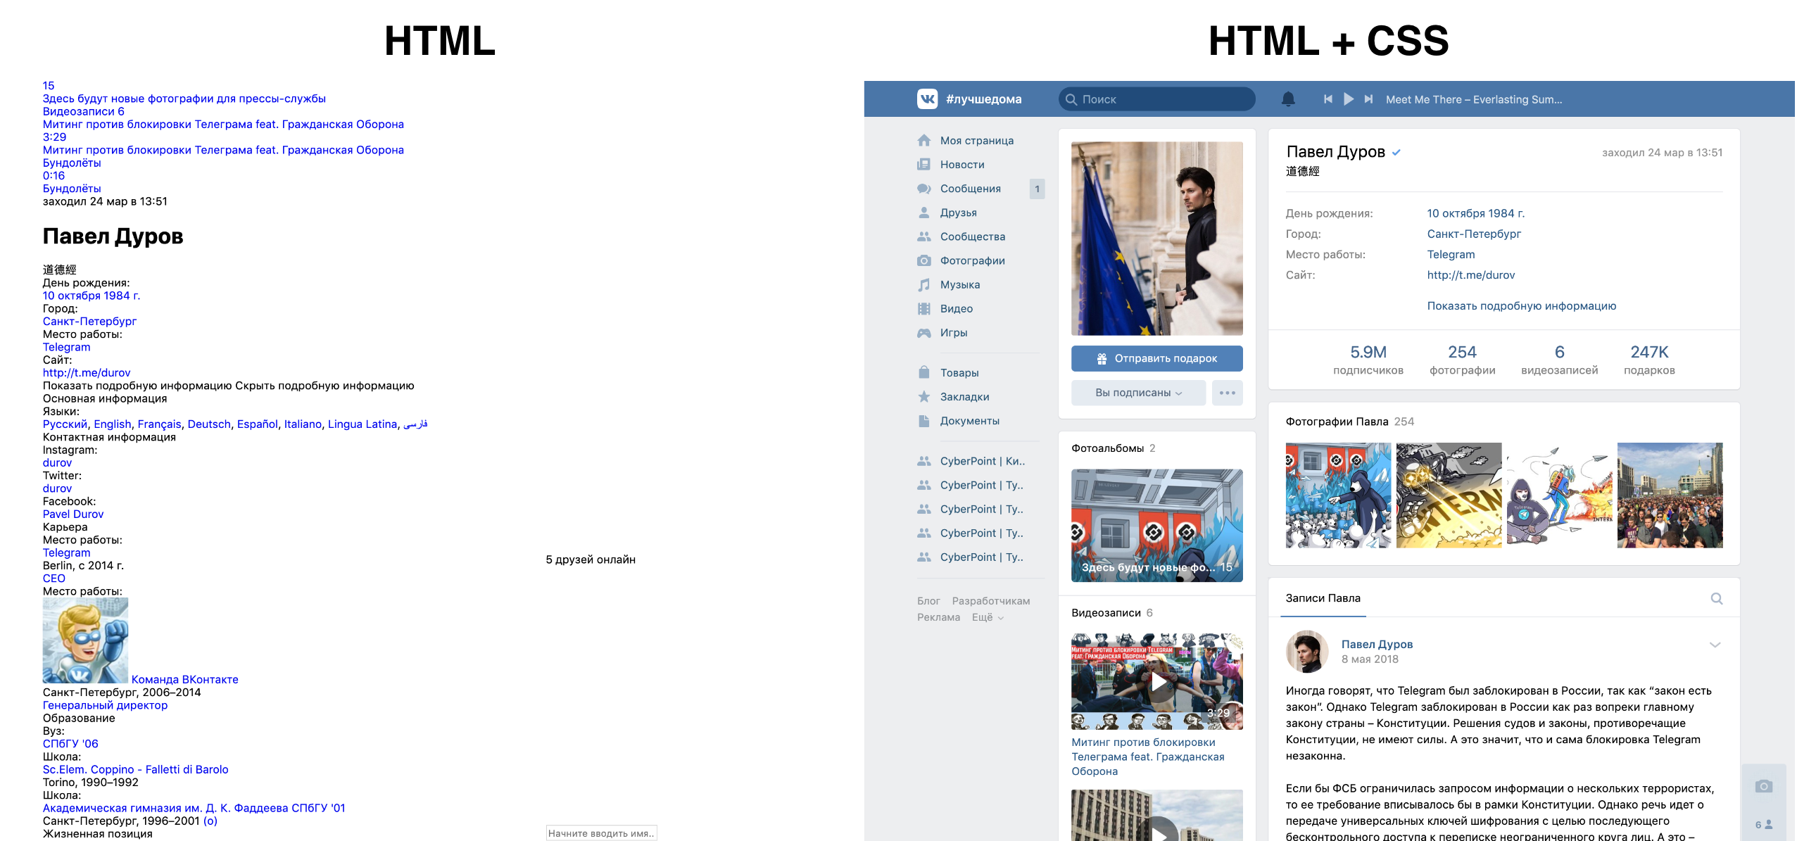Screen dimensions: 1816x841
Task: Open the Вы подписаны dropdown
Action: 1138,393
